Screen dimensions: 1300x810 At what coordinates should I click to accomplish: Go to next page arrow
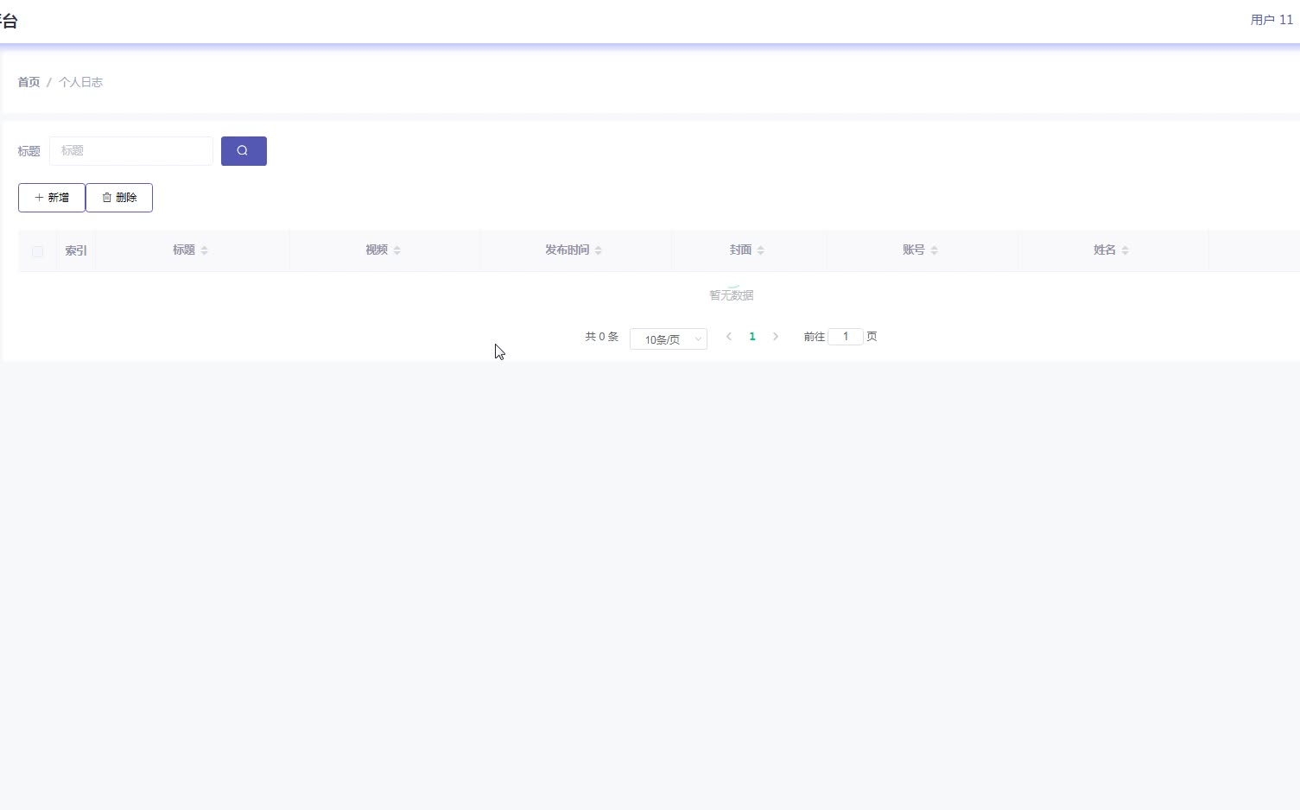(x=776, y=337)
